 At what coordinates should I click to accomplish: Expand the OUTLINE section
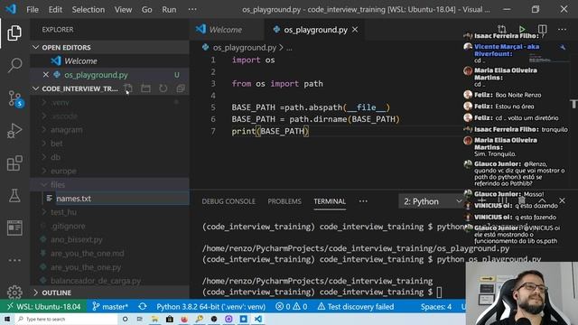coord(110,292)
